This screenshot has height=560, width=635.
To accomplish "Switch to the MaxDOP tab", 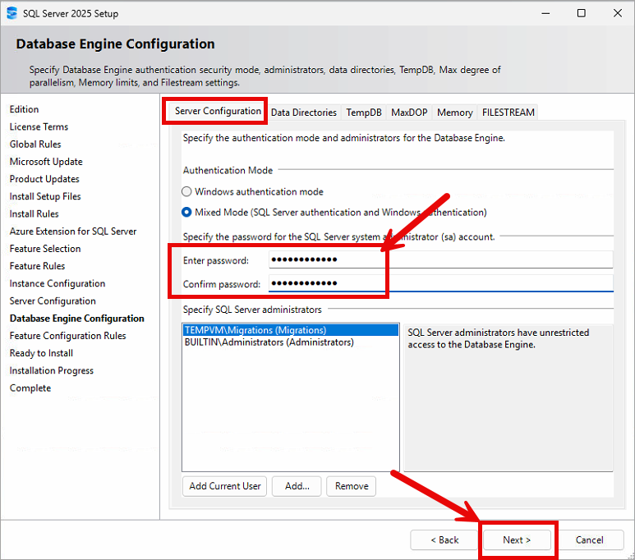I will (408, 112).
